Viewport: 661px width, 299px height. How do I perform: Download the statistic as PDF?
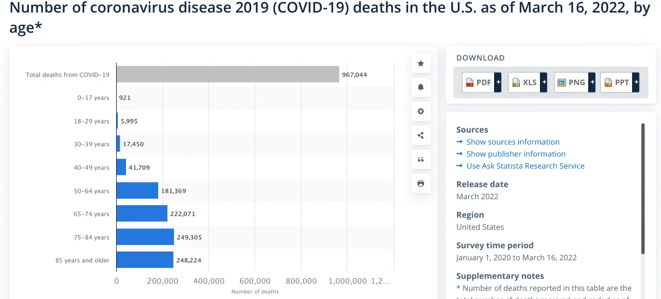(479, 82)
